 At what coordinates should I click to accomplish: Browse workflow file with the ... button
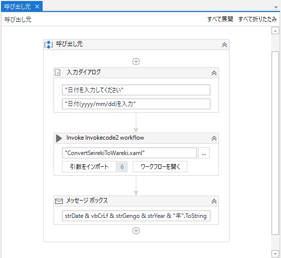(x=204, y=153)
